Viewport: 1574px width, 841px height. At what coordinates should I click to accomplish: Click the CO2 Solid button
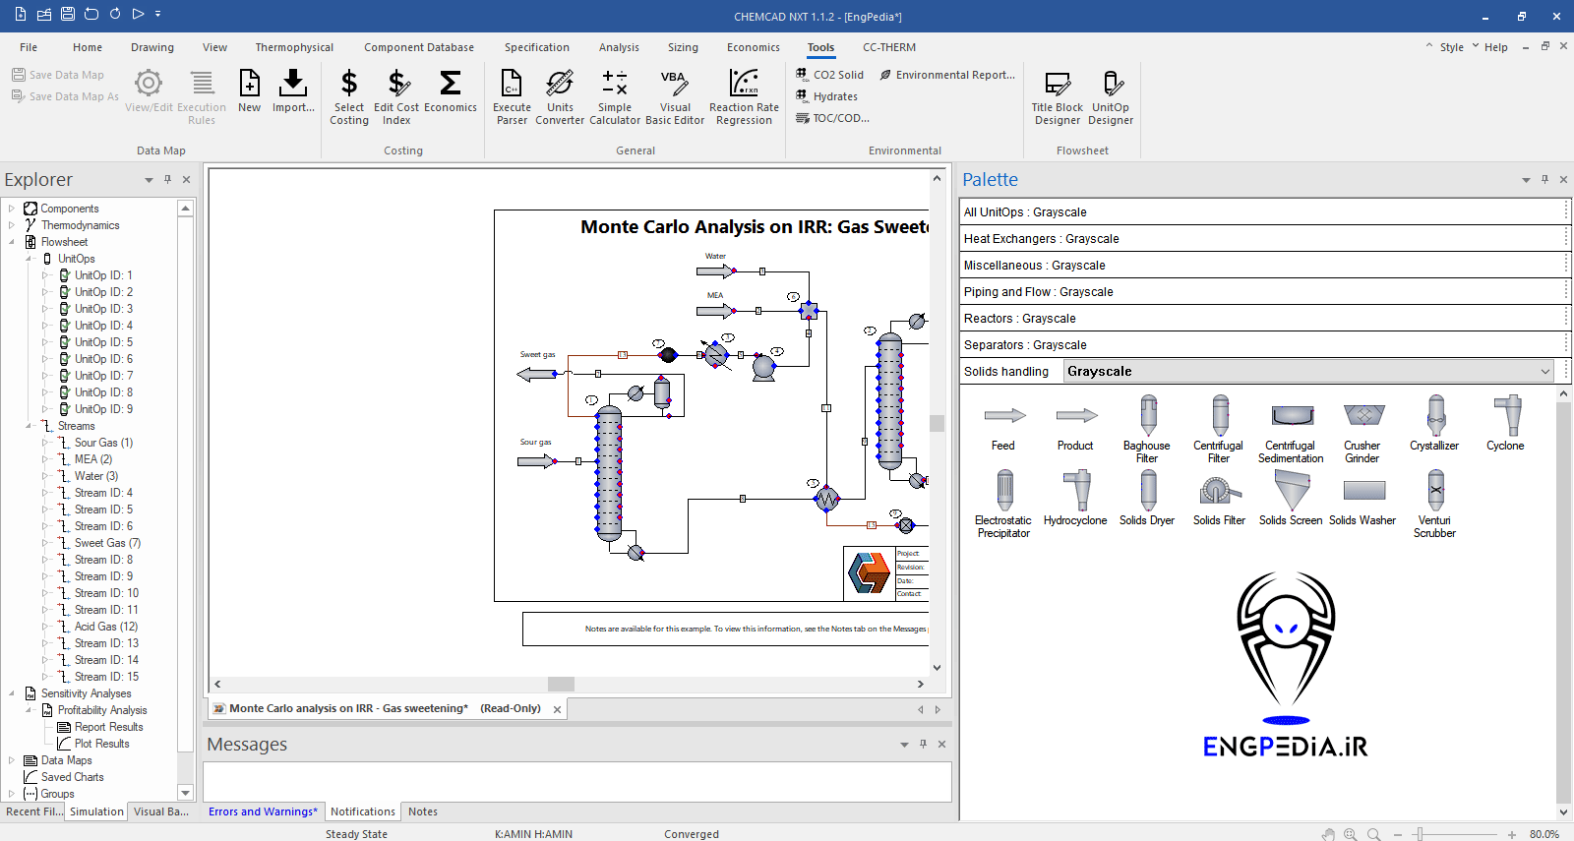829,75
